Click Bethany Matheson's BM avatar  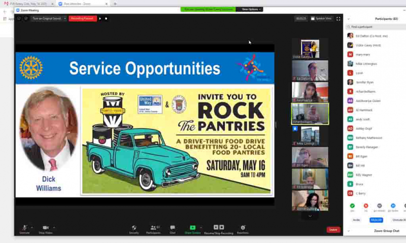point(350,137)
